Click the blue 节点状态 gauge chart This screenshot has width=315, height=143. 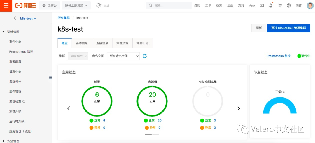click(280, 105)
